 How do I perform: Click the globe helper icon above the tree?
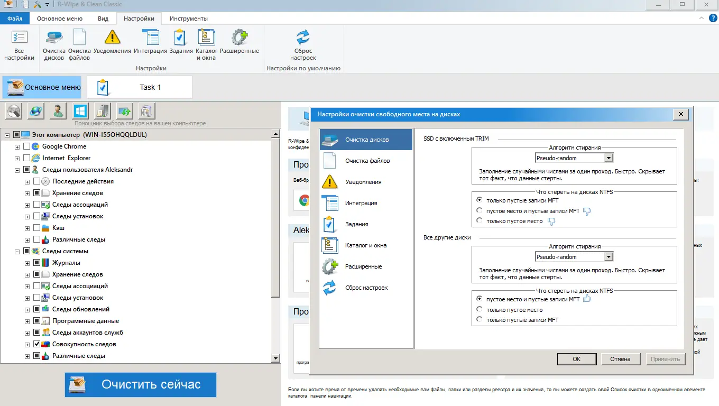coord(36,111)
